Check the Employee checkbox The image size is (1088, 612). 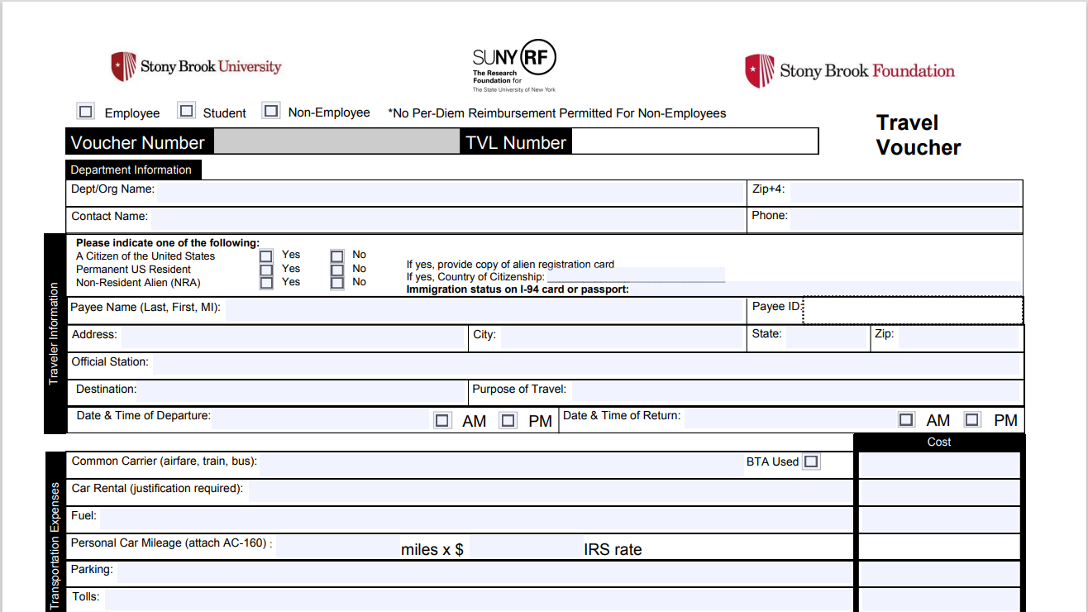[85, 110]
